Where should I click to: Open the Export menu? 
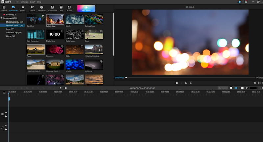[33, 2]
